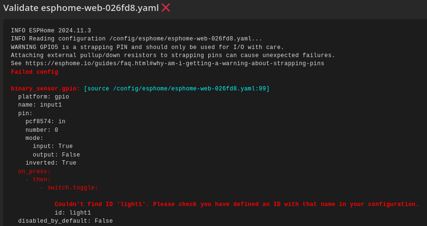The image size is (427, 226).
Task: Click the 'Reading configuration' log line
Action: tap(136, 39)
